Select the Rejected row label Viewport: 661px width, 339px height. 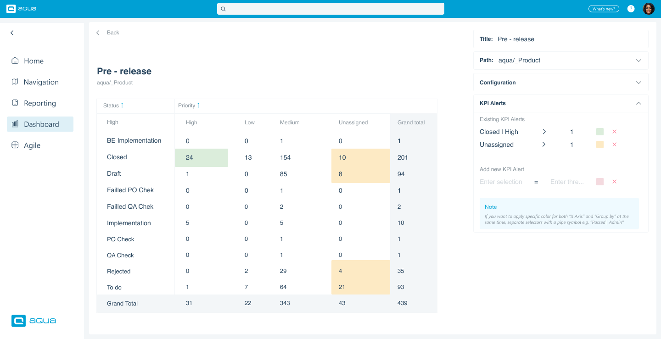tap(119, 272)
